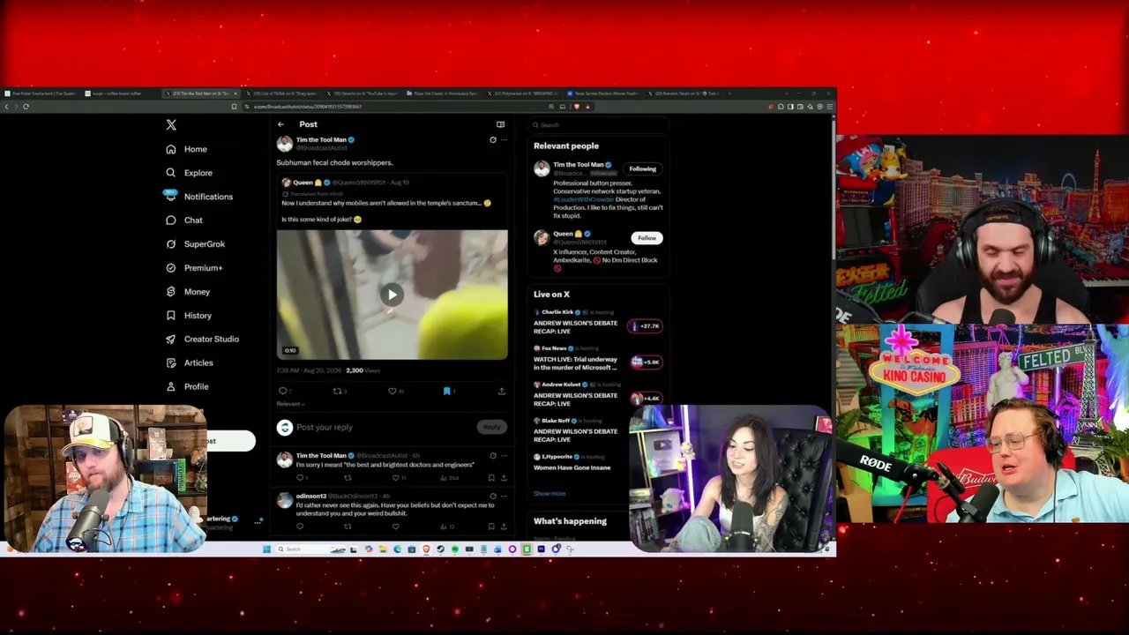Screen dimensions: 1129x635
Task: Open Steam from the taskbar
Action: (440, 549)
